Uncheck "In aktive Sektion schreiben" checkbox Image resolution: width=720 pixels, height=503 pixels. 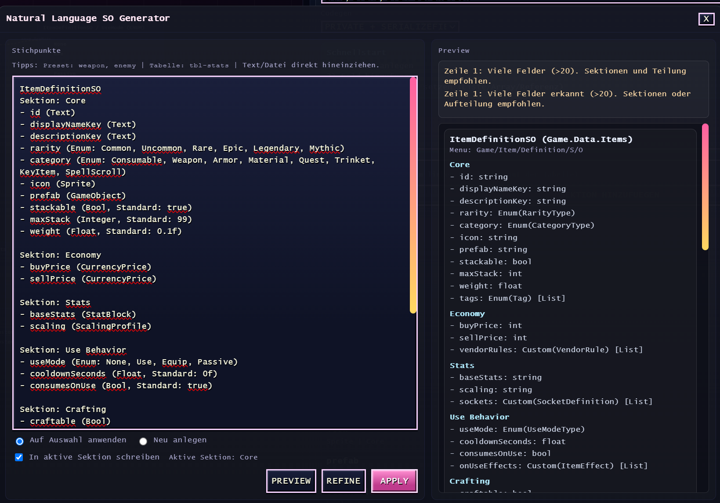[x=19, y=457]
